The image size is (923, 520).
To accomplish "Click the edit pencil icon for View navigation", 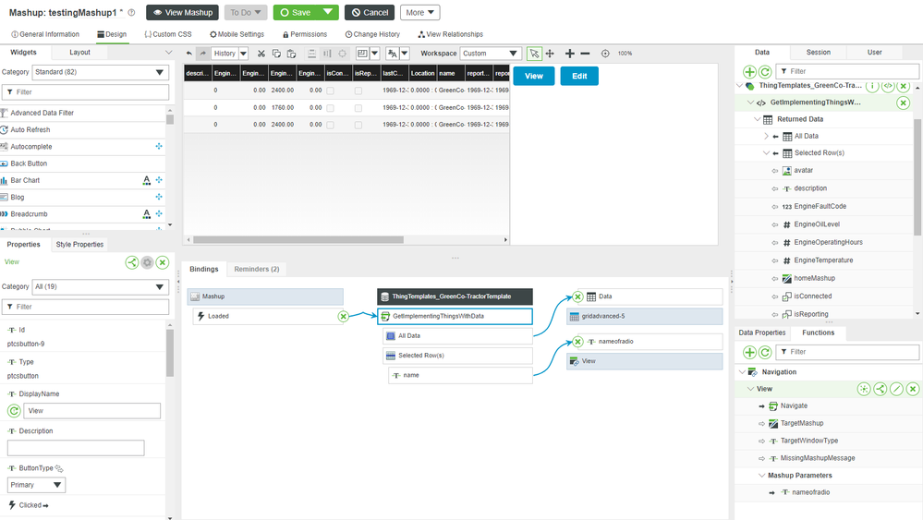I will coord(896,389).
